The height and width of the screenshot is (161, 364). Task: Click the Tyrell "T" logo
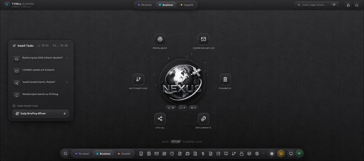click(7, 5)
